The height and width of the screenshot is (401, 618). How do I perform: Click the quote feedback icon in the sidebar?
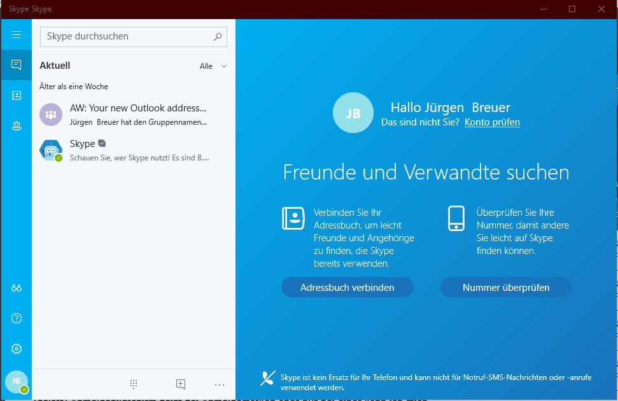(17, 288)
